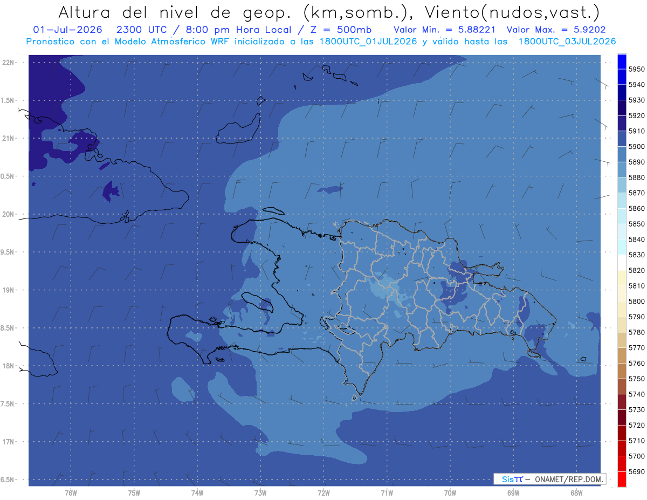Image resolution: width=647 pixels, height=500 pixels.
Task: Click the 5890 color bar value
Action: tap(637, 162)
